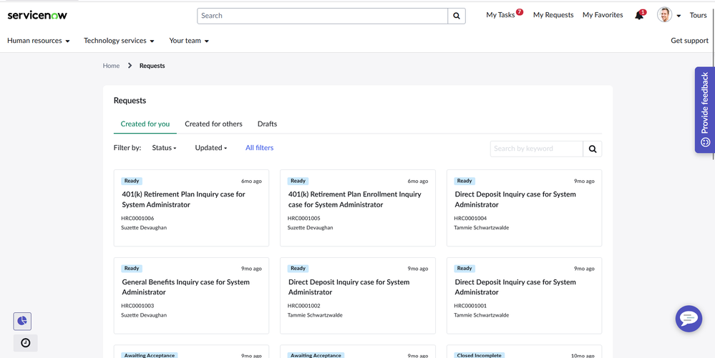715x358 pixels.
Task: Click the Closed Incomplete status badge
Action: tap(480, 355)
